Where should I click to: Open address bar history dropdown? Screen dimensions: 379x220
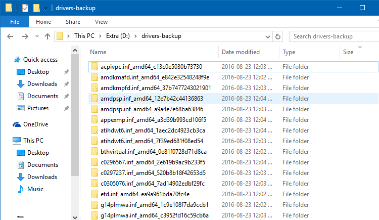(x=267, y=37)
